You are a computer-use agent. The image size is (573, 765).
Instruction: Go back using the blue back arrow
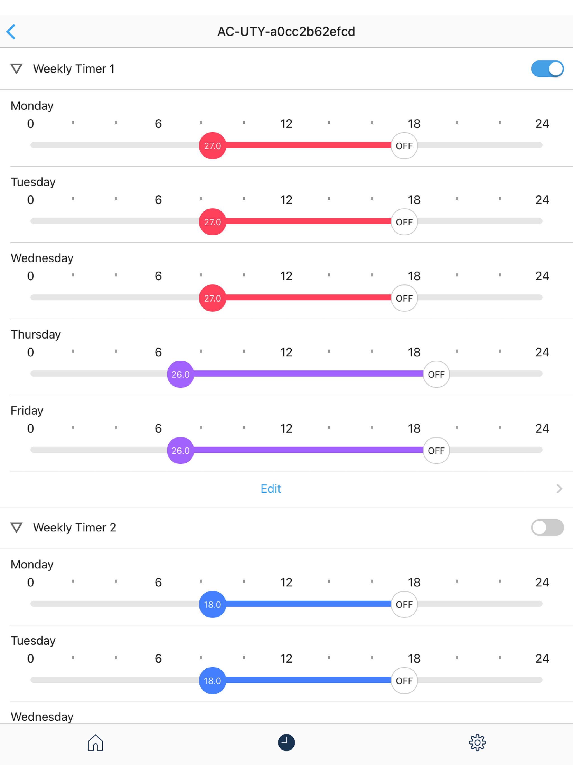(x=11, y=31)
